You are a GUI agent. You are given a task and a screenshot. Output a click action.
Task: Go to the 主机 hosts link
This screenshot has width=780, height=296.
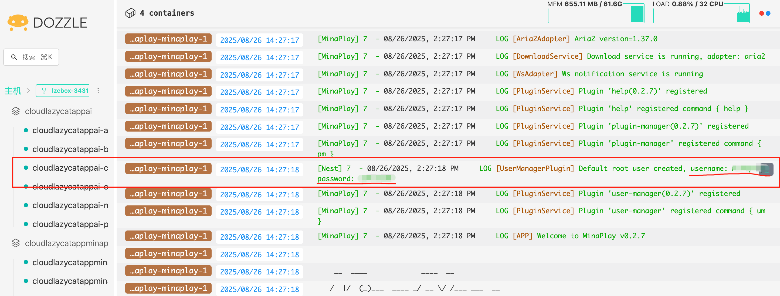tap(13, 91)
